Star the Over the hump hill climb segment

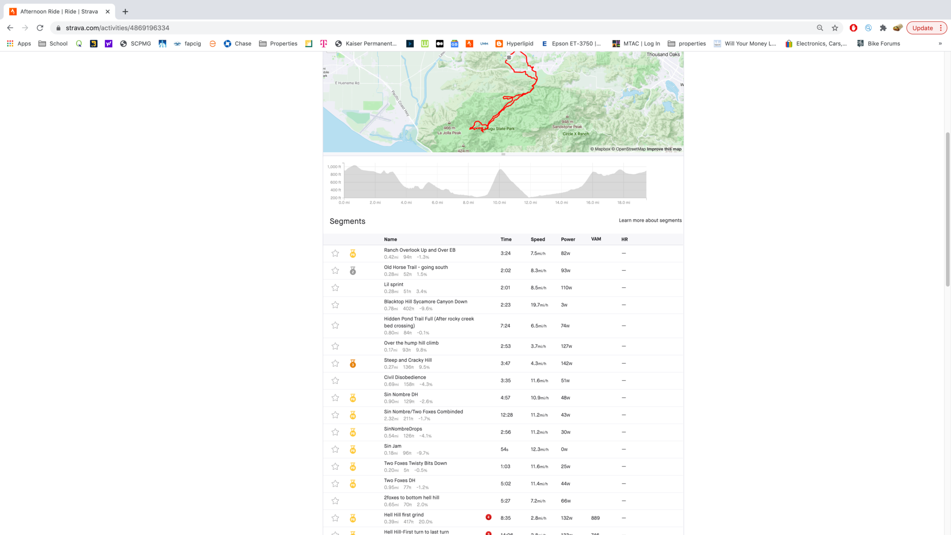pos(335,346)
